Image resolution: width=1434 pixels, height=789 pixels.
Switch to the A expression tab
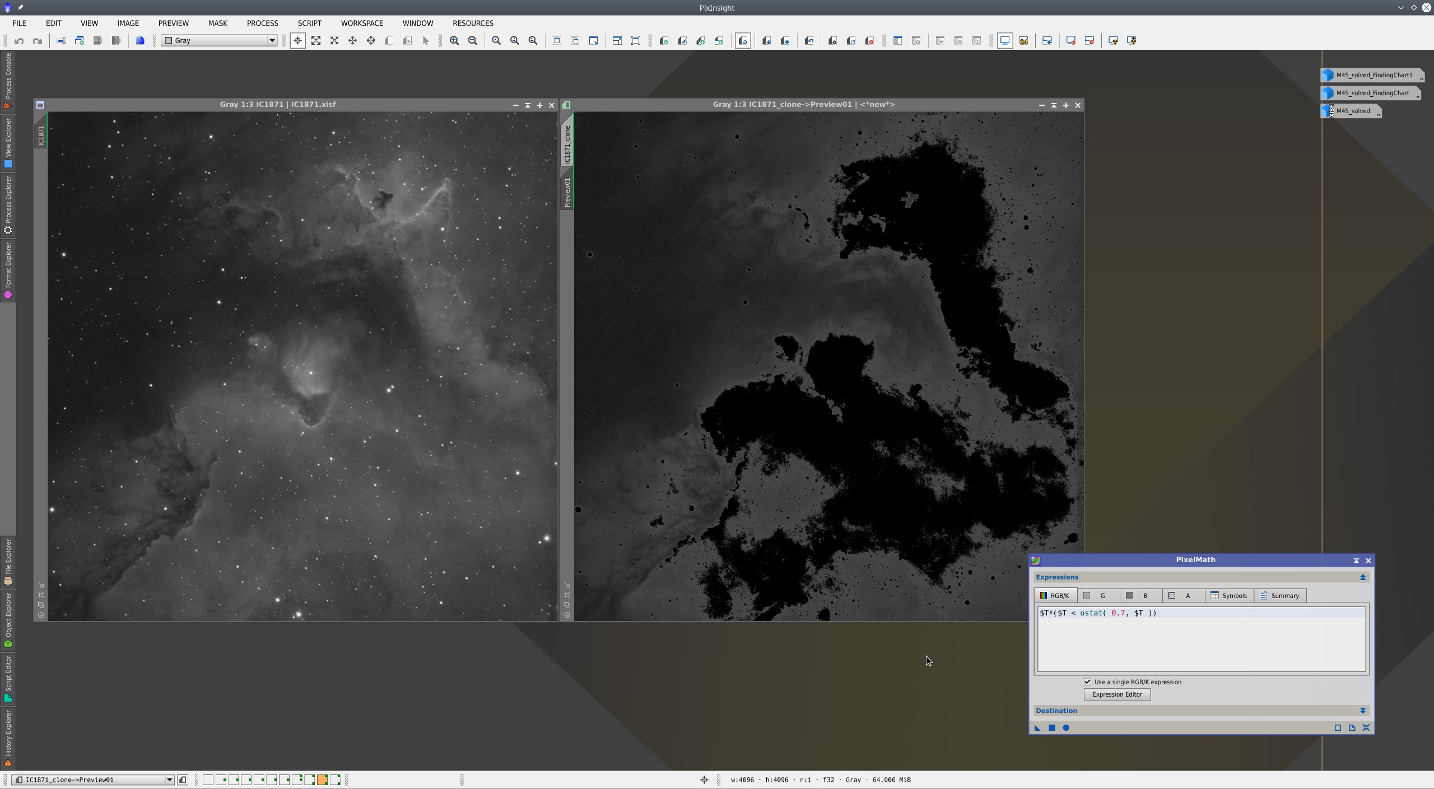coord(1182,596)
